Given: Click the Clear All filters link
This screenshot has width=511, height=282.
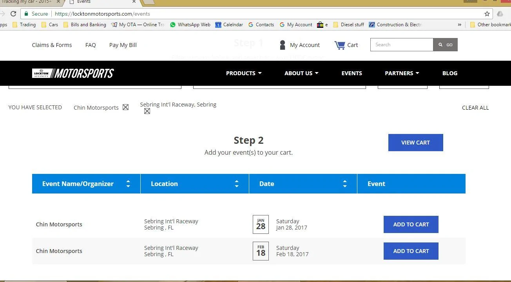Looking at the screenshot, I should [475, 108].
